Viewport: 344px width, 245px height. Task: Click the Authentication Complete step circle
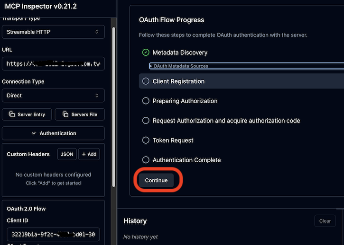tap(146, 160)
